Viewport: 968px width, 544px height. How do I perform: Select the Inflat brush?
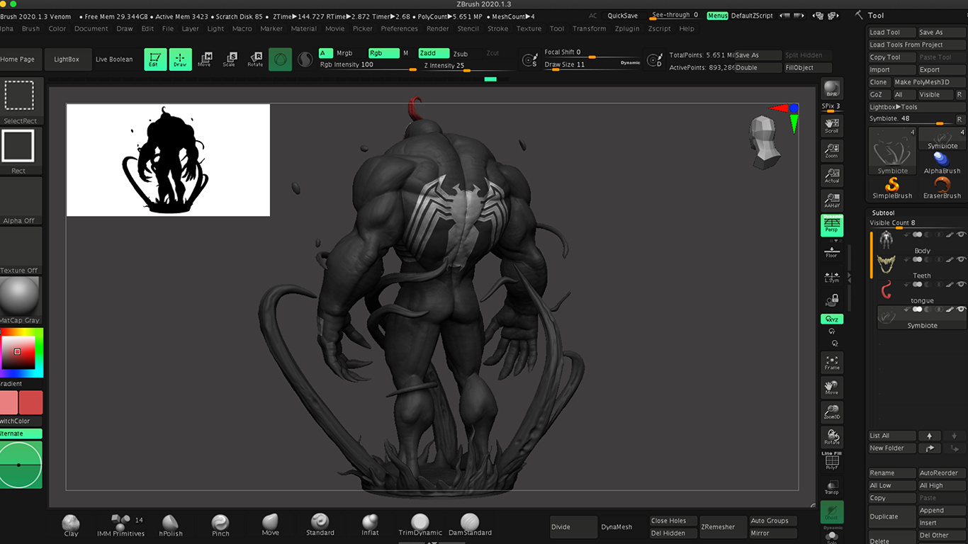coord(370,526)
